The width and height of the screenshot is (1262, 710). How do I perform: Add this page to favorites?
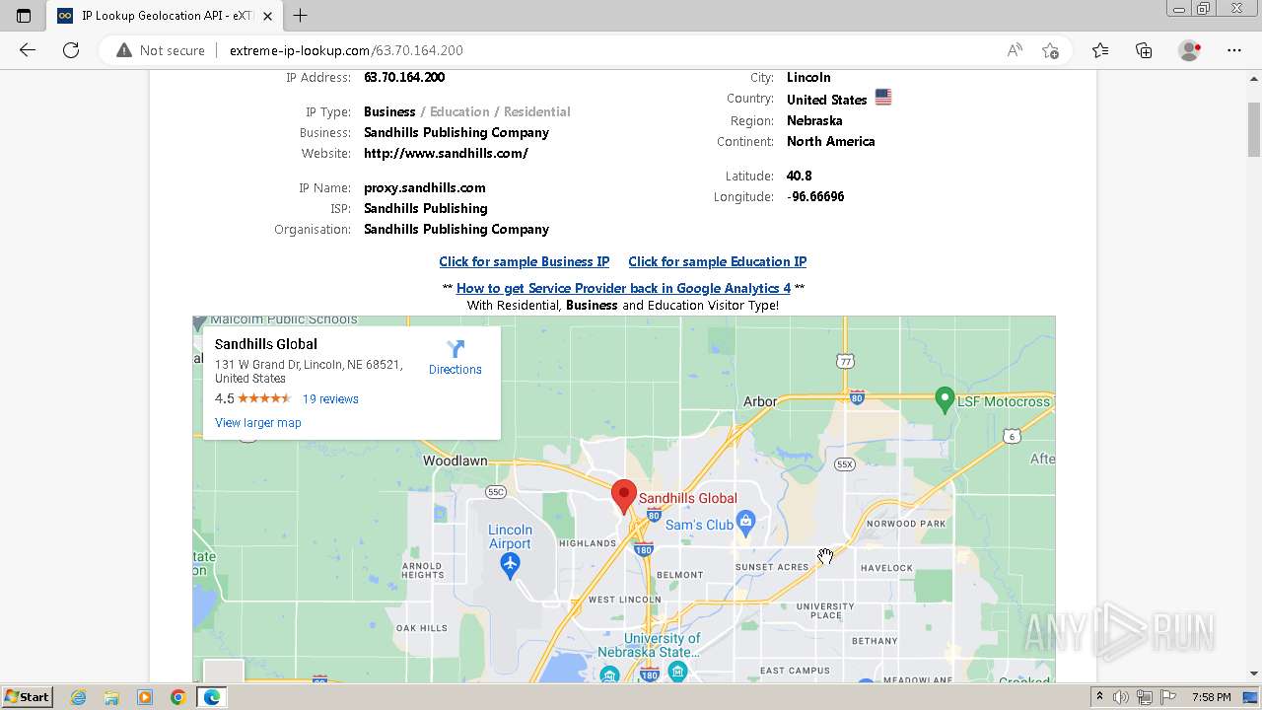point(1050,50)
